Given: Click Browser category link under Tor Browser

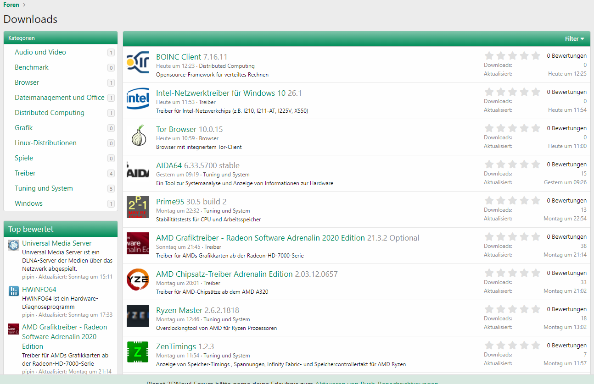Looking at the screenshot, I should pyautogui.click(x=209, y=138).
